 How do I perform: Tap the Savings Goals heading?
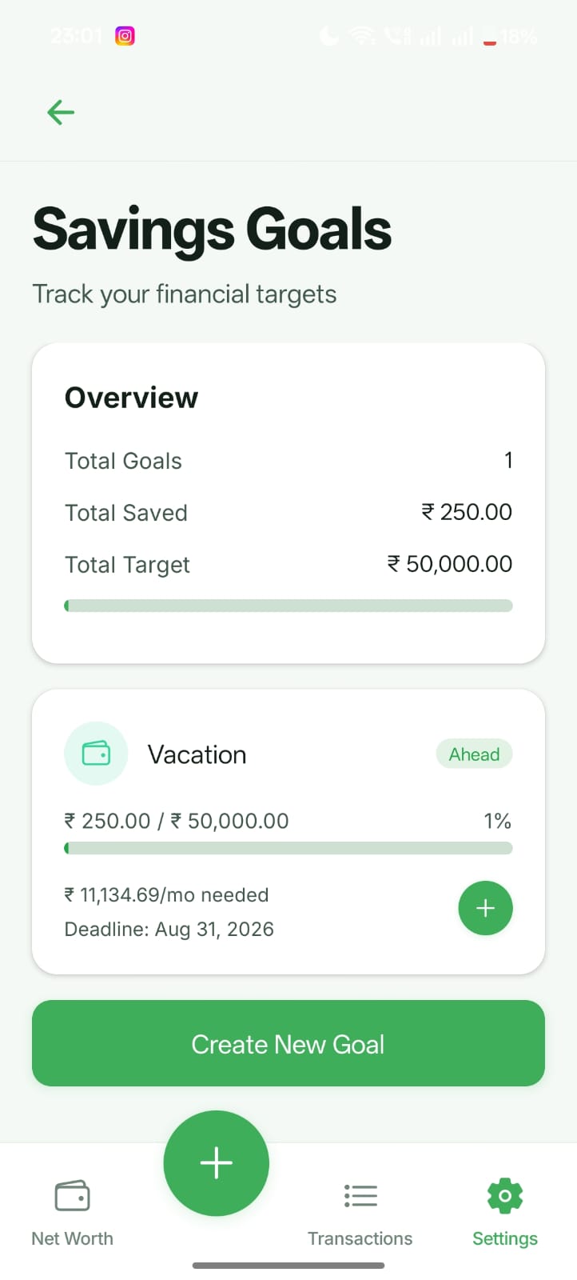click(212, 230)
